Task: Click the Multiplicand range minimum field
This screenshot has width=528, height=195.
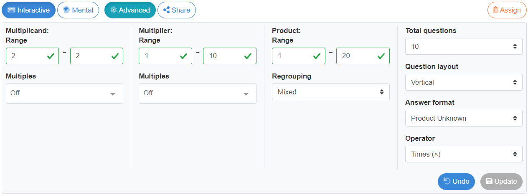Action: click(x=33, y=56)
